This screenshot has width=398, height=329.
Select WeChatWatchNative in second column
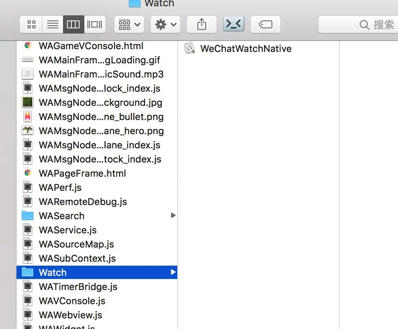point(259,48)
